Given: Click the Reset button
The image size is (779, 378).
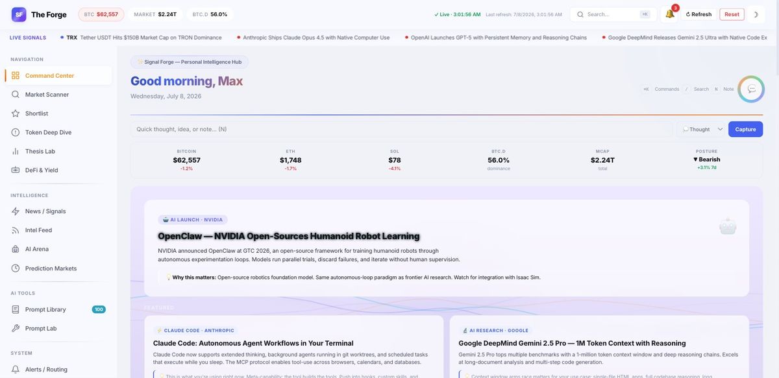Looking at the screenshot, I should coord(732,14).
